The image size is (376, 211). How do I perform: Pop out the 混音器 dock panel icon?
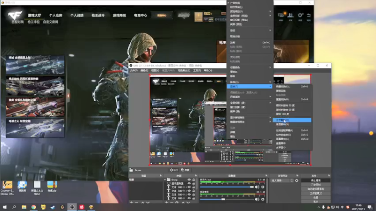tap(266, 175)
